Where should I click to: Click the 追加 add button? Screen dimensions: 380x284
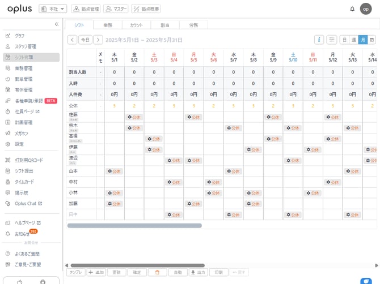[96, 272]
